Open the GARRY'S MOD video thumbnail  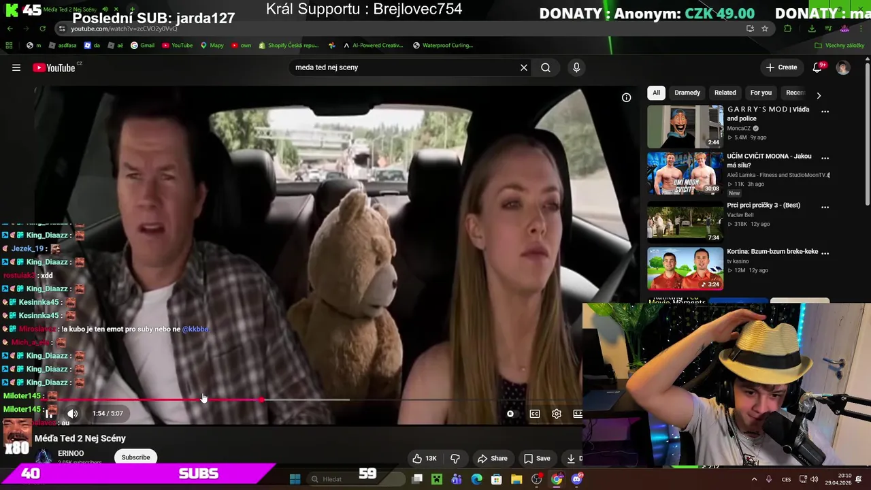685,127
